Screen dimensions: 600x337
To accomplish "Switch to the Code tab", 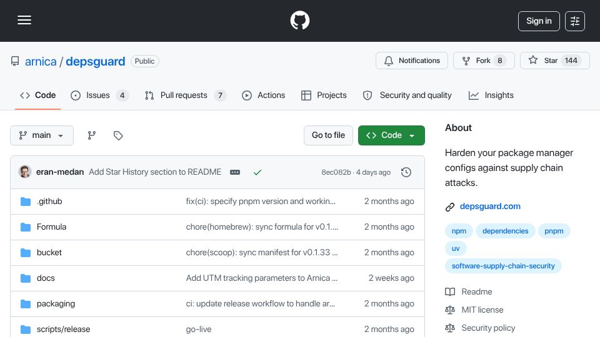I will coord(38,95).
